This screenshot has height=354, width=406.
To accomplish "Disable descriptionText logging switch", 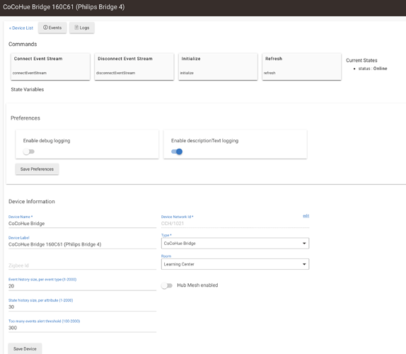I will (177, 152).
